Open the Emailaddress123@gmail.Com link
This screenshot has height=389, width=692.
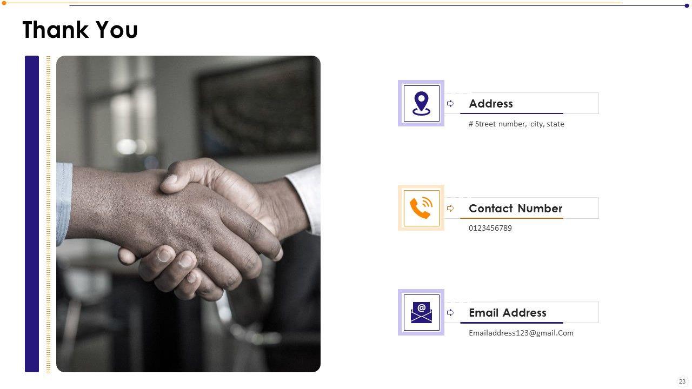coord(521,333)
